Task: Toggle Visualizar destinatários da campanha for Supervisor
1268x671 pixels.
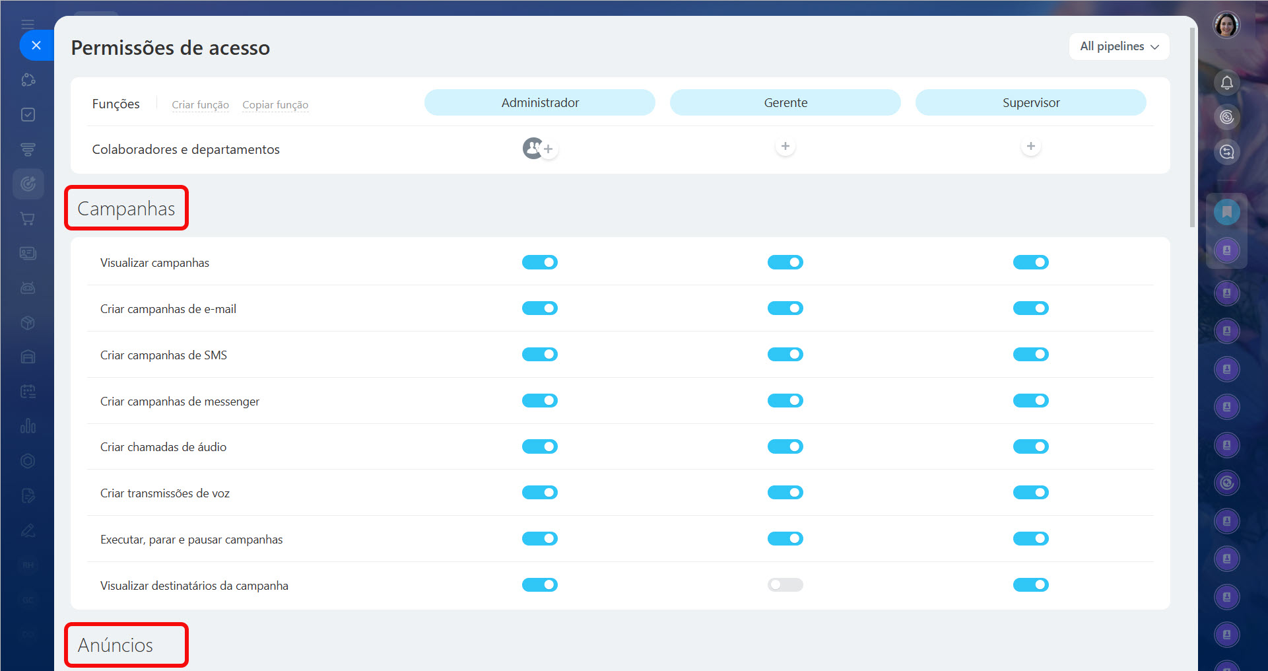Action: (x=1031, y=584)
